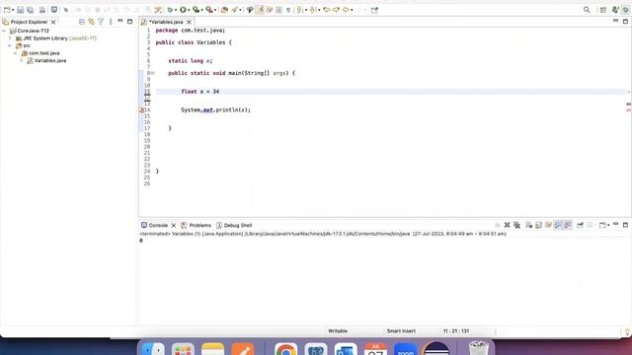The width and height of the screenshot is (632, 355).
Task: Launch Coverage run from the toolbar
Action: [196, 10]
